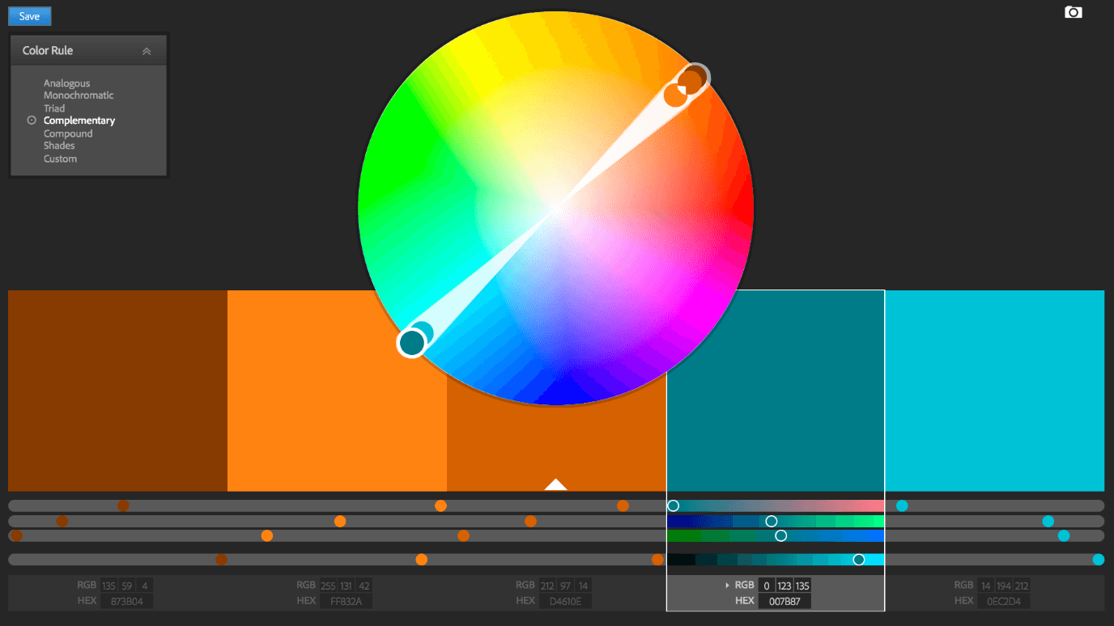1114x626 pixels.
Task: Click the Color Rule panel title
Action: (48, 50)
